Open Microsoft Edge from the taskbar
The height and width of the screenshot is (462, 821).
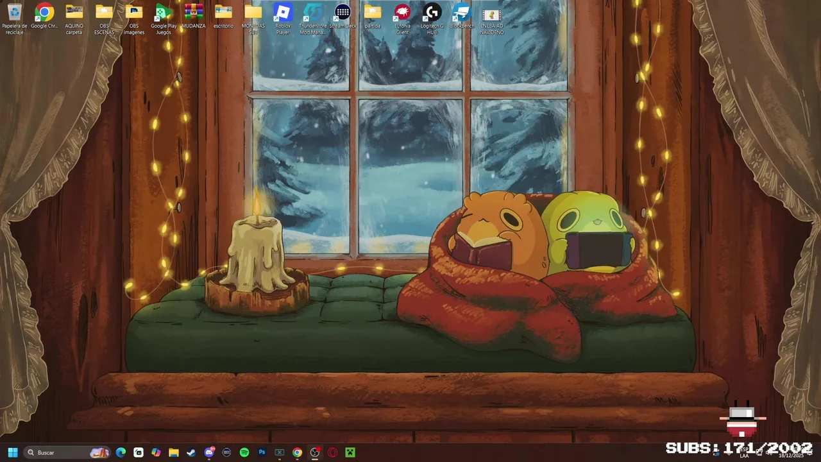(x=121, y=452)
